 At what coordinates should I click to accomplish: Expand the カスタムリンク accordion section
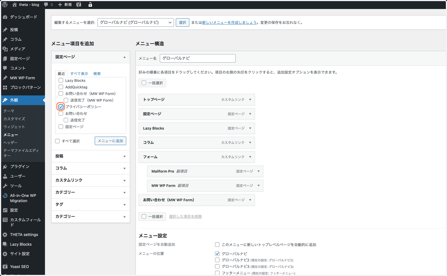pyautogui.click(x=91, y=180)
